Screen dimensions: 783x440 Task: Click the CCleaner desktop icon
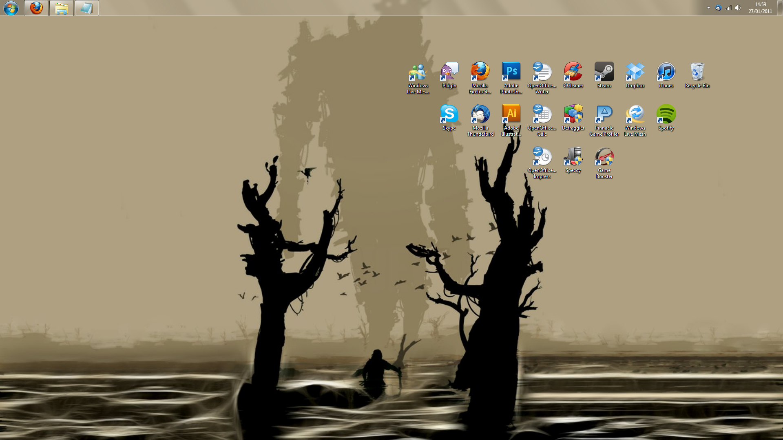pos(573,72)
